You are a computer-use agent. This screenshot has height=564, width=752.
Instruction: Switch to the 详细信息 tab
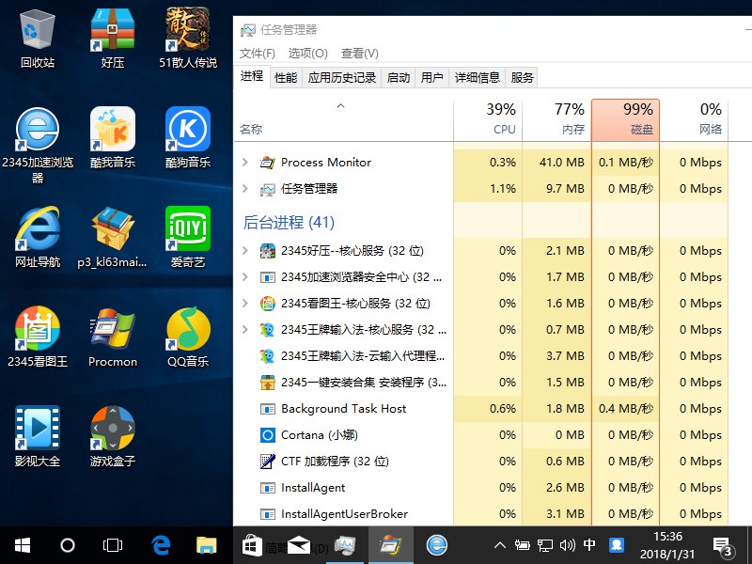click(x=478, y=78)
